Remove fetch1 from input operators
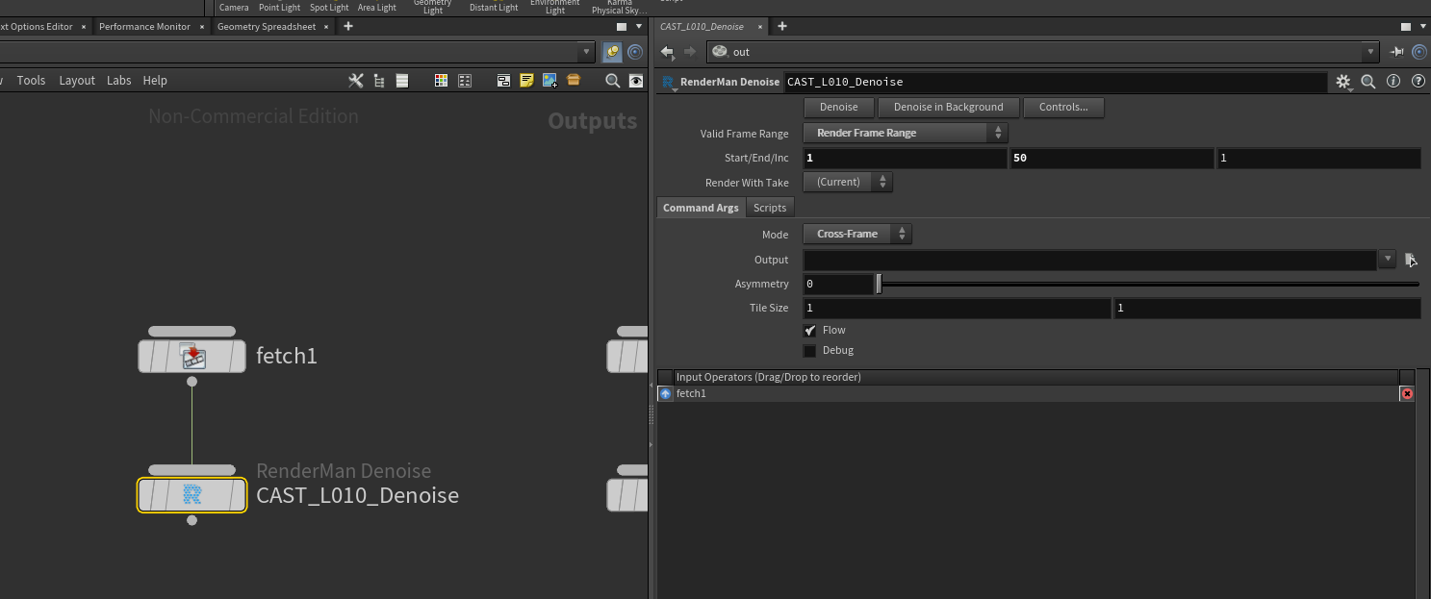The width and height of the screenshot is (1431, 599). click(x=1407, y=394)
